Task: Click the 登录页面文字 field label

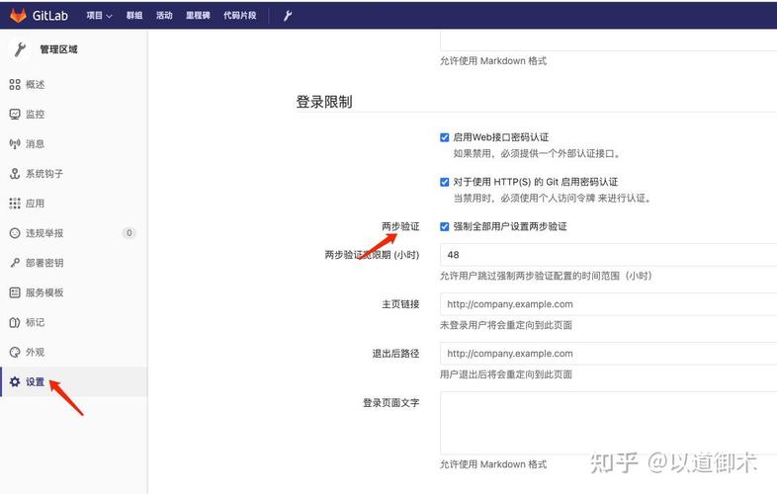Action: point(391,403)
